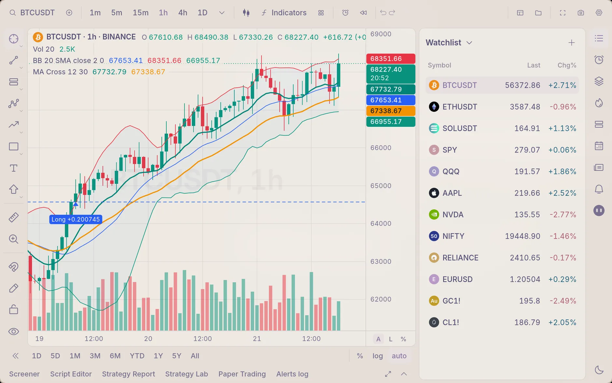Open the Indicators dialog

click(x=284, y=13)
